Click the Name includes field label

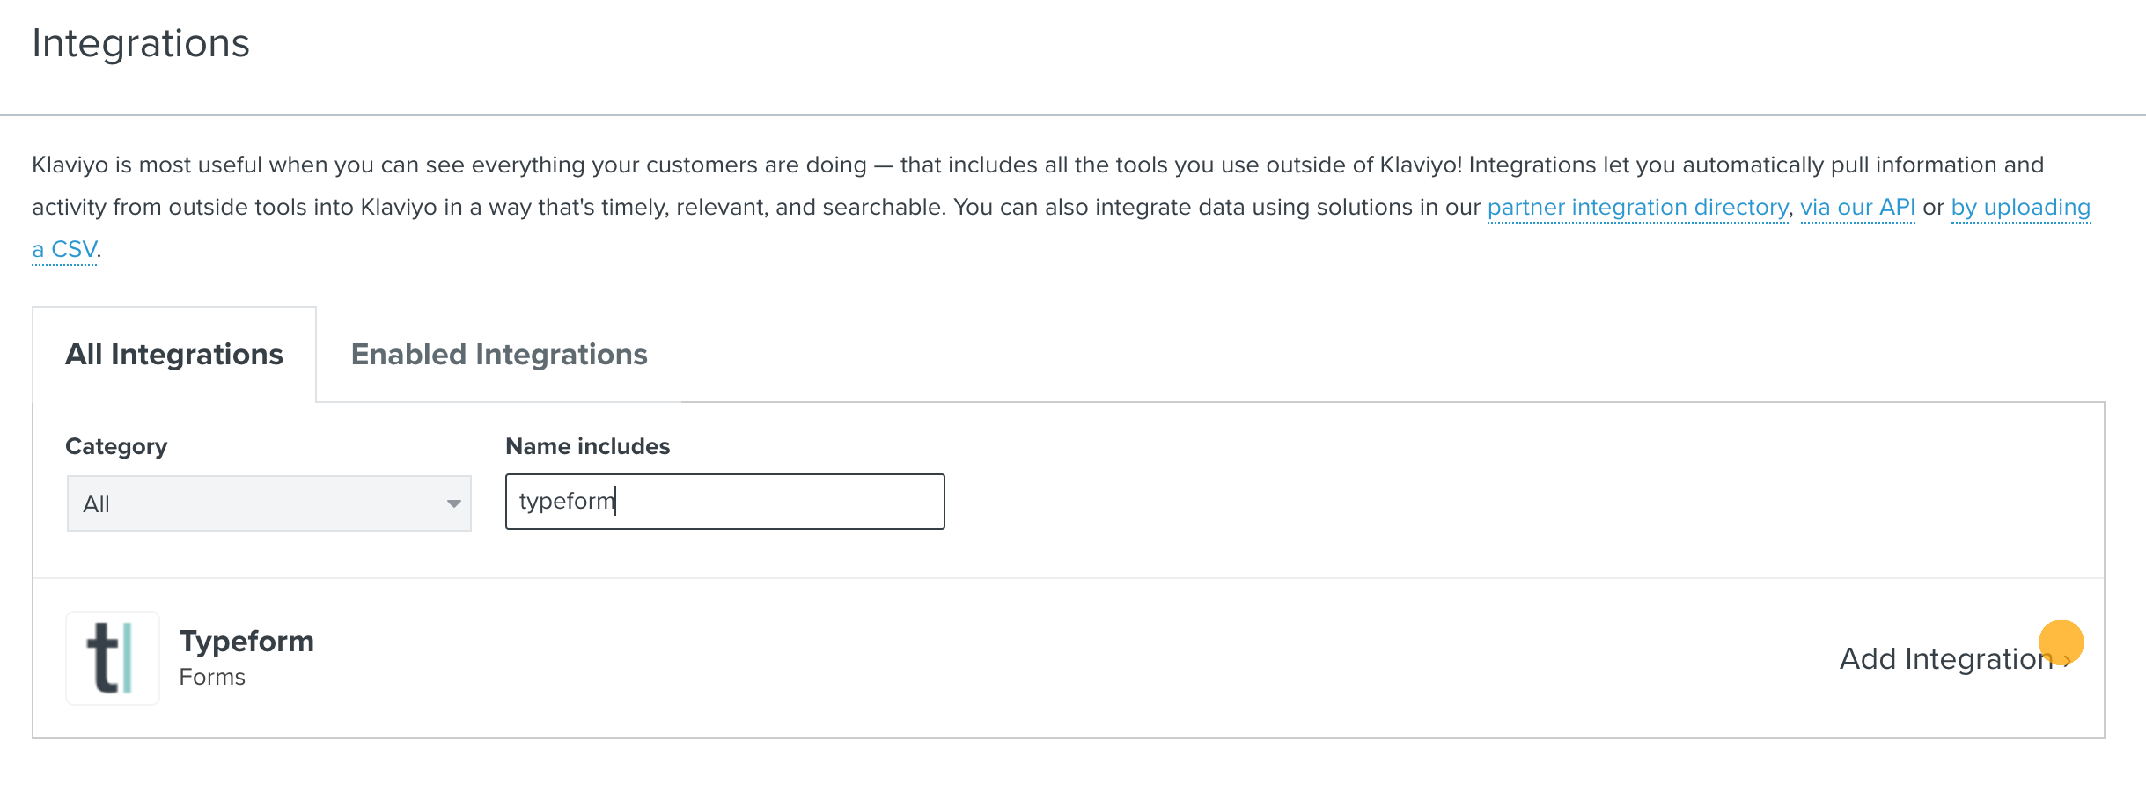click(587, 447)
